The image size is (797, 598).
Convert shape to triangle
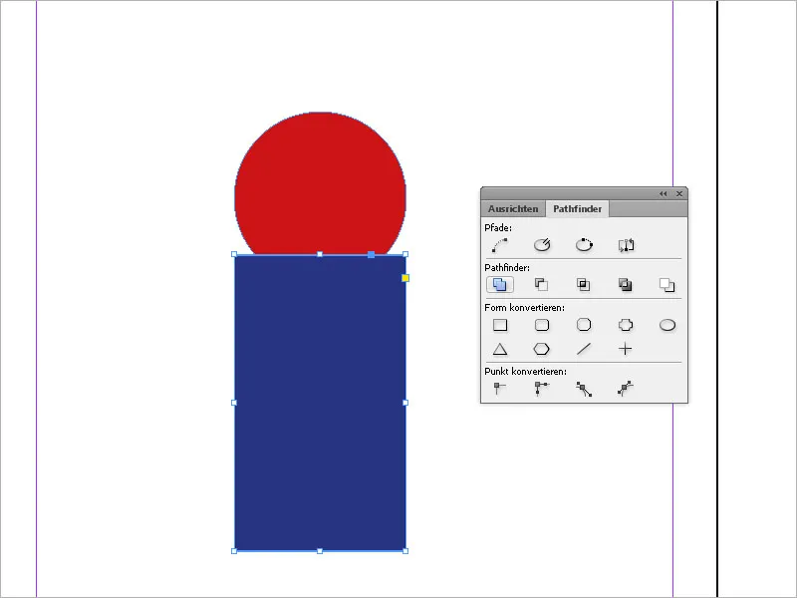pyautogui.click(x=500, y=349)
